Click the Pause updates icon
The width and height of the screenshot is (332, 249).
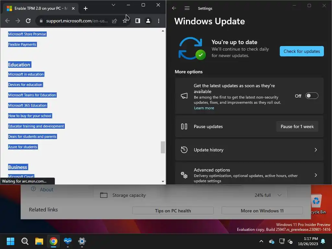(184, 126)
